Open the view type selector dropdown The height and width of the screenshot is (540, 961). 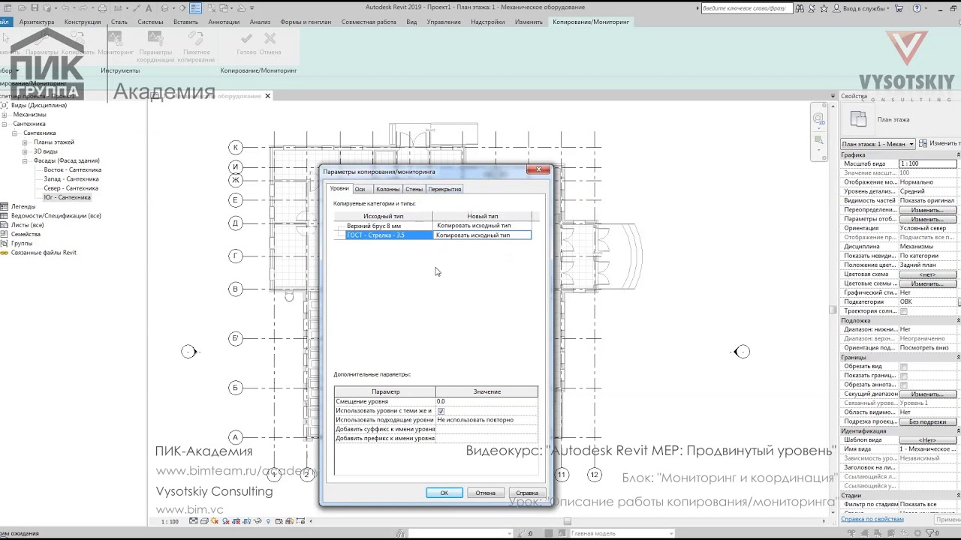click(878, 144)
